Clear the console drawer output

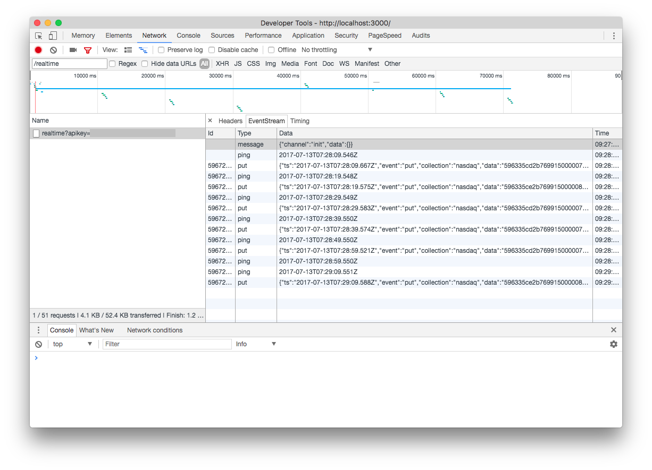coord(38,344)
